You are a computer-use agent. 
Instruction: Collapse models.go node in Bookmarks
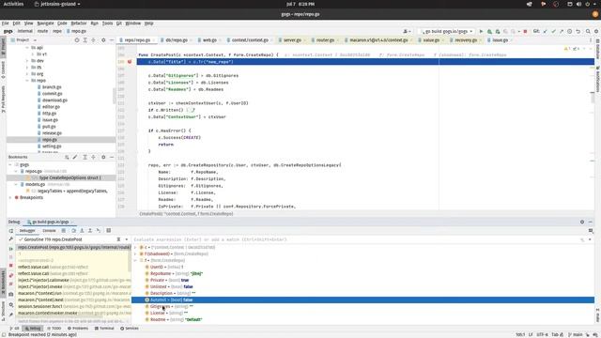16,185
